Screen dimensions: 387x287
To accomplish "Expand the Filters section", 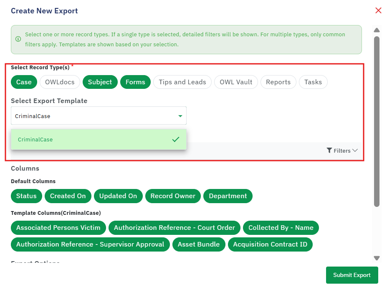I will tap(342, 151).
